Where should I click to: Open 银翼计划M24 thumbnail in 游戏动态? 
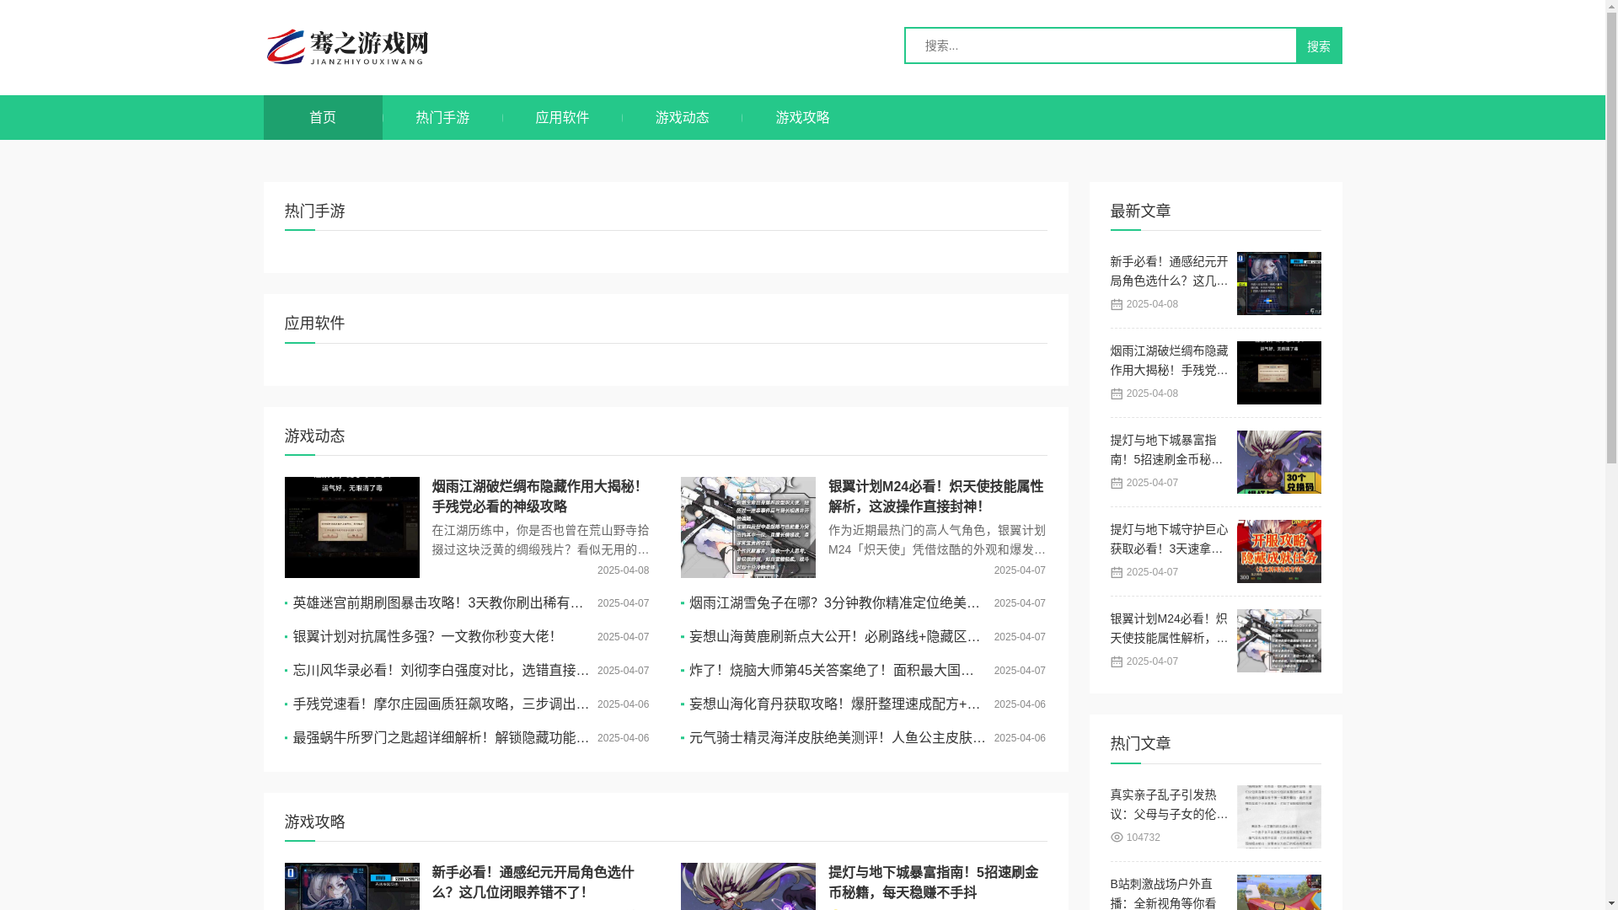[748, 527]
